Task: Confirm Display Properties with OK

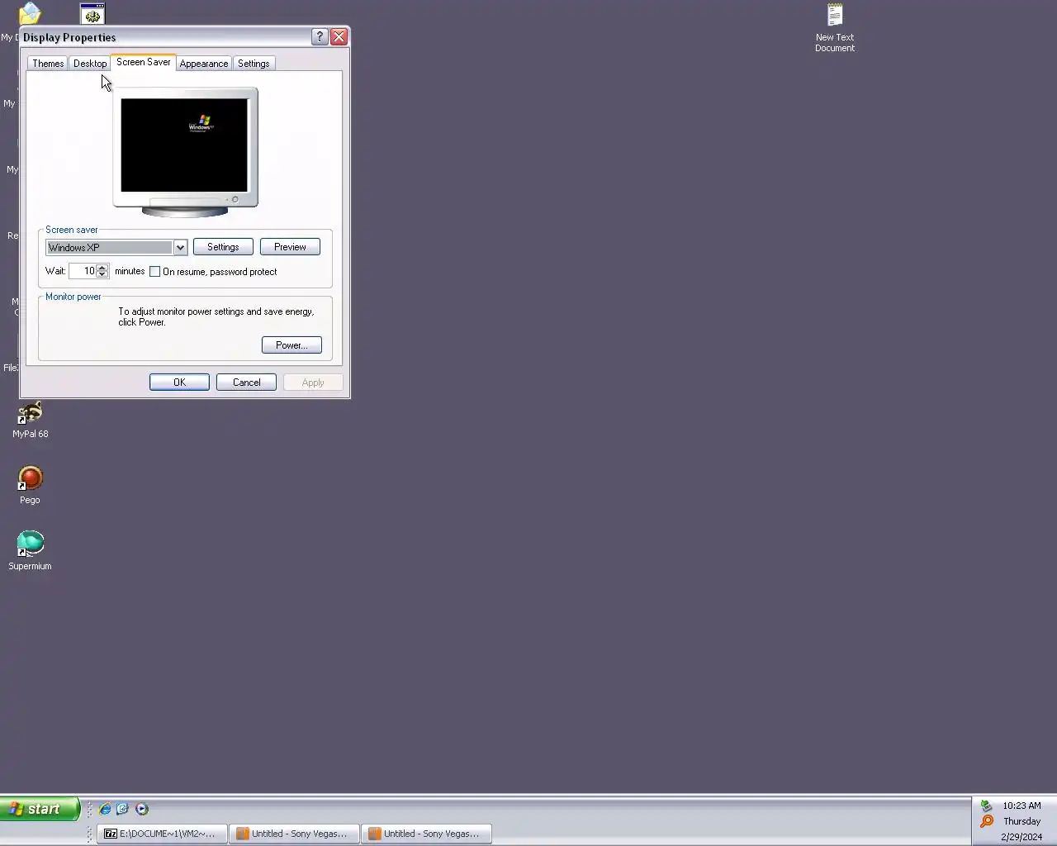Action: point(179,383)
